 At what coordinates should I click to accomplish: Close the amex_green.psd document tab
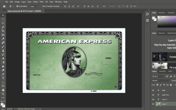point(43,11)
